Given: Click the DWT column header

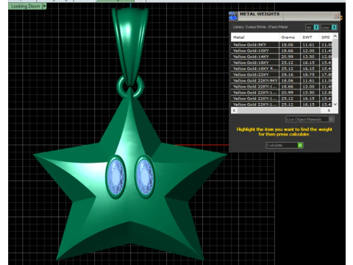Looking at the screenshot, I should [310, 38].
